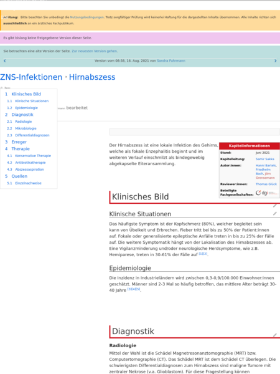The width and height of the screenshot is (280, 374).
Task: Select the 'Epidemiologie' subsection heading
Action: tap(130, 268)
